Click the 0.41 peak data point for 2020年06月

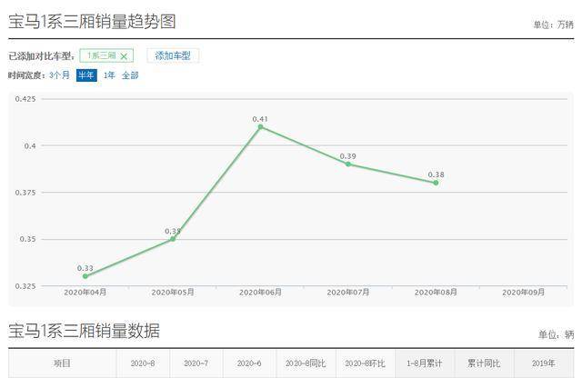[261, 127]
